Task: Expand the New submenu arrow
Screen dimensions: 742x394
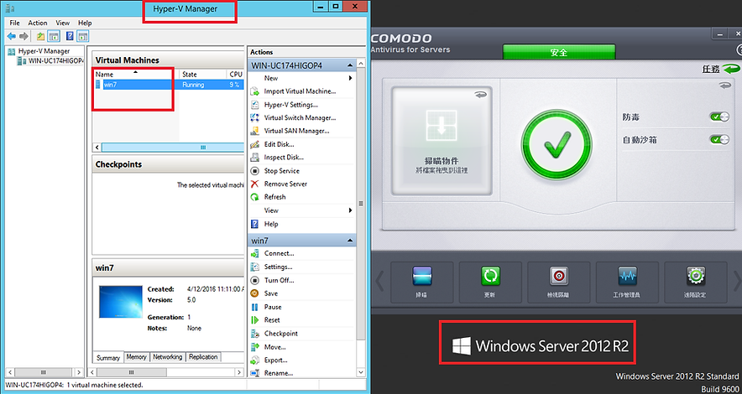Action: tap(350, 78)
